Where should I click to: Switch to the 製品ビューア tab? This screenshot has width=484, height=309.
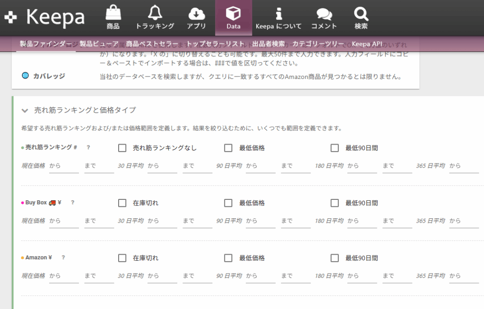pos(99,44)
